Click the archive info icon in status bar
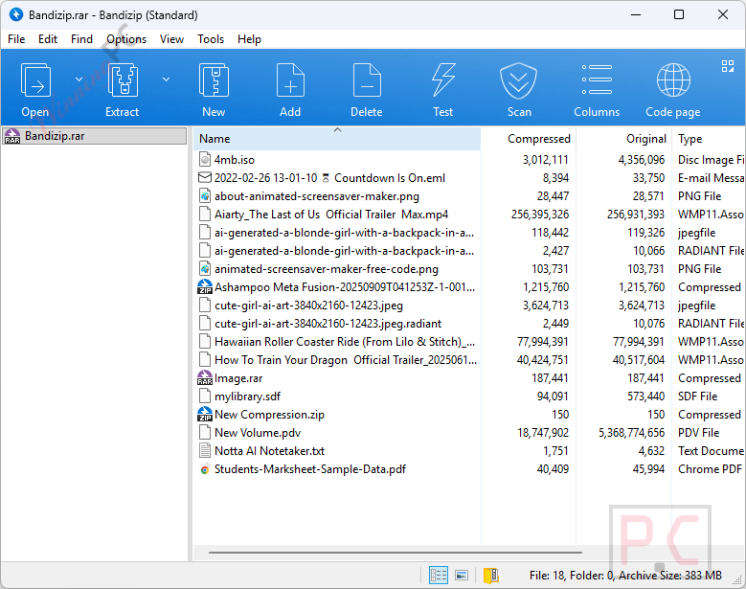 [490, 576]
